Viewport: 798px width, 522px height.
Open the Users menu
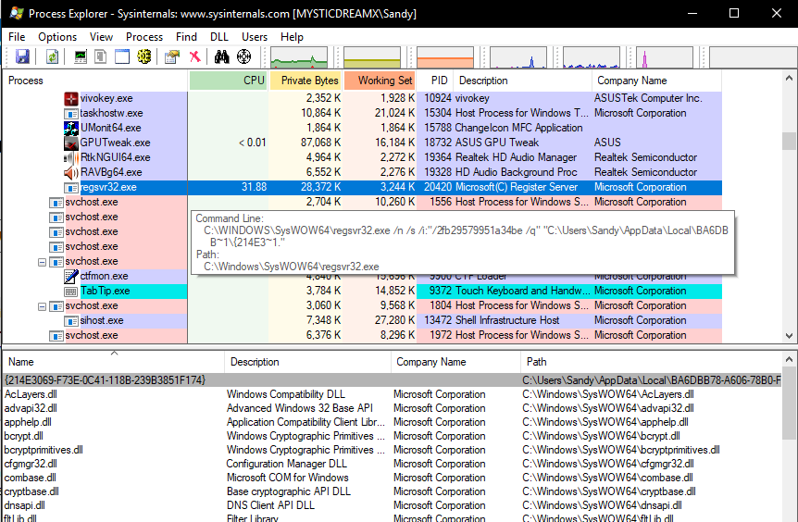(255, 37)
